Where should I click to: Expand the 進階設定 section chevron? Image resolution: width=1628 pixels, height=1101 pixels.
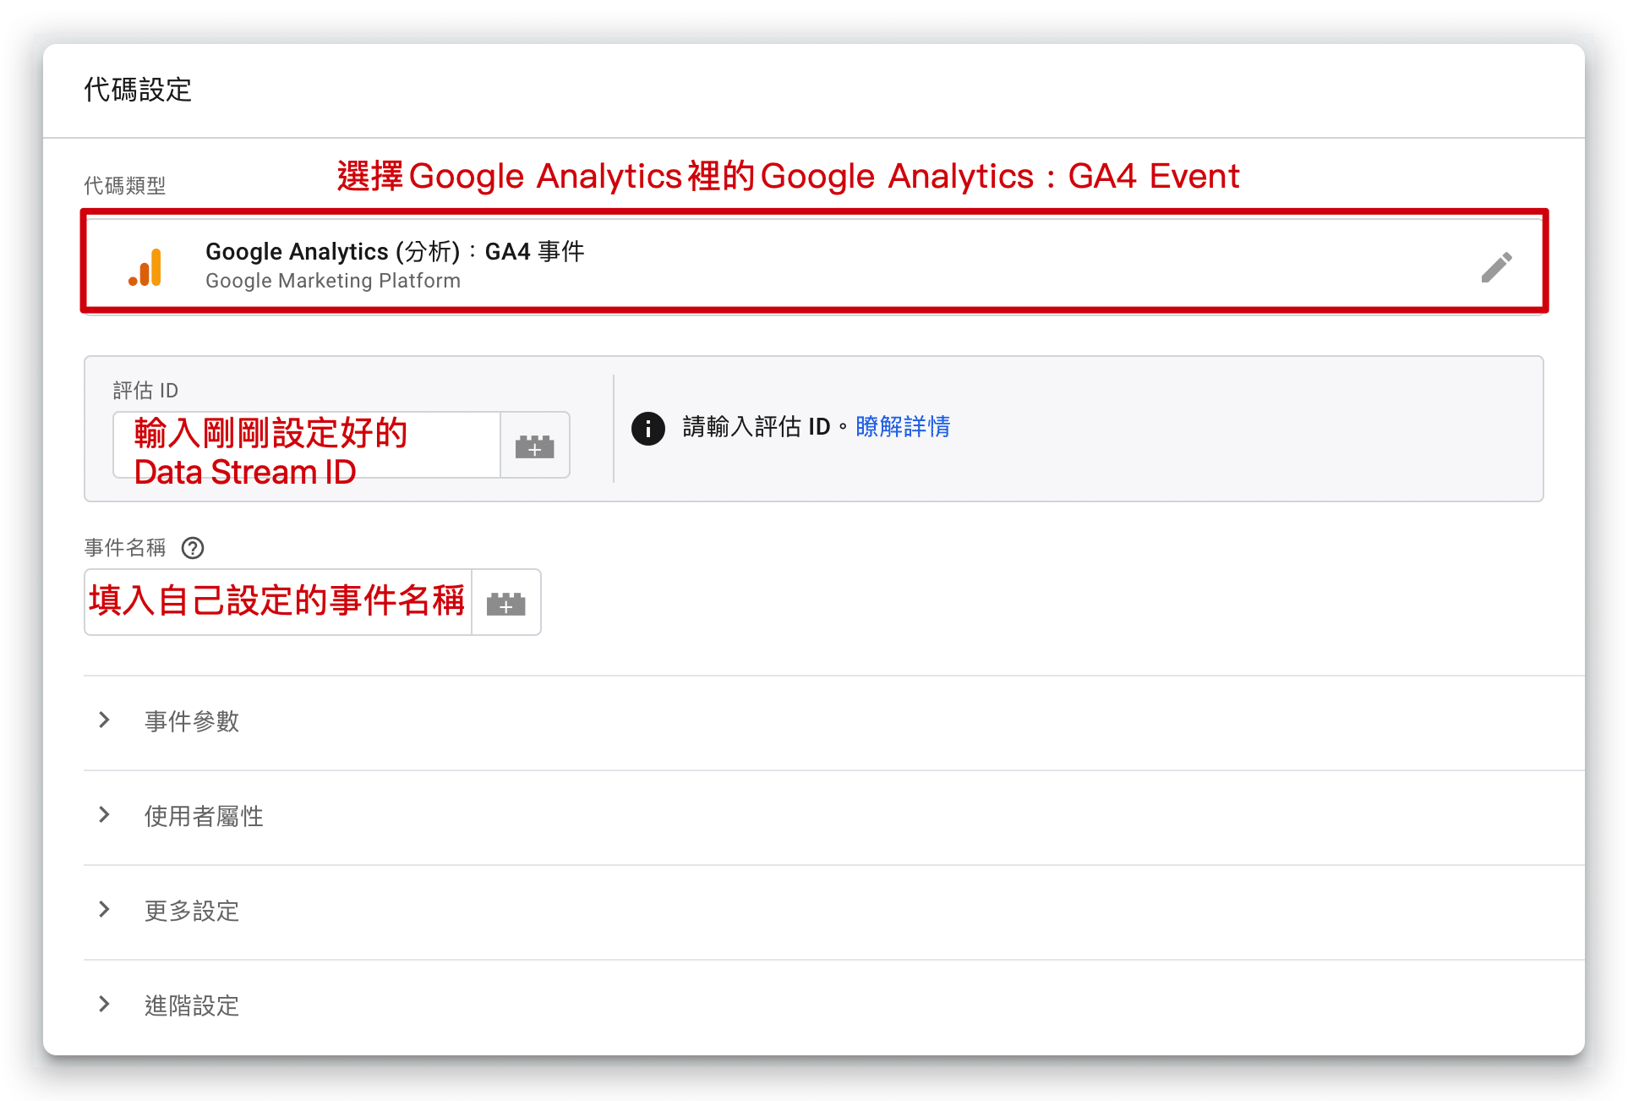[104, 1005]
